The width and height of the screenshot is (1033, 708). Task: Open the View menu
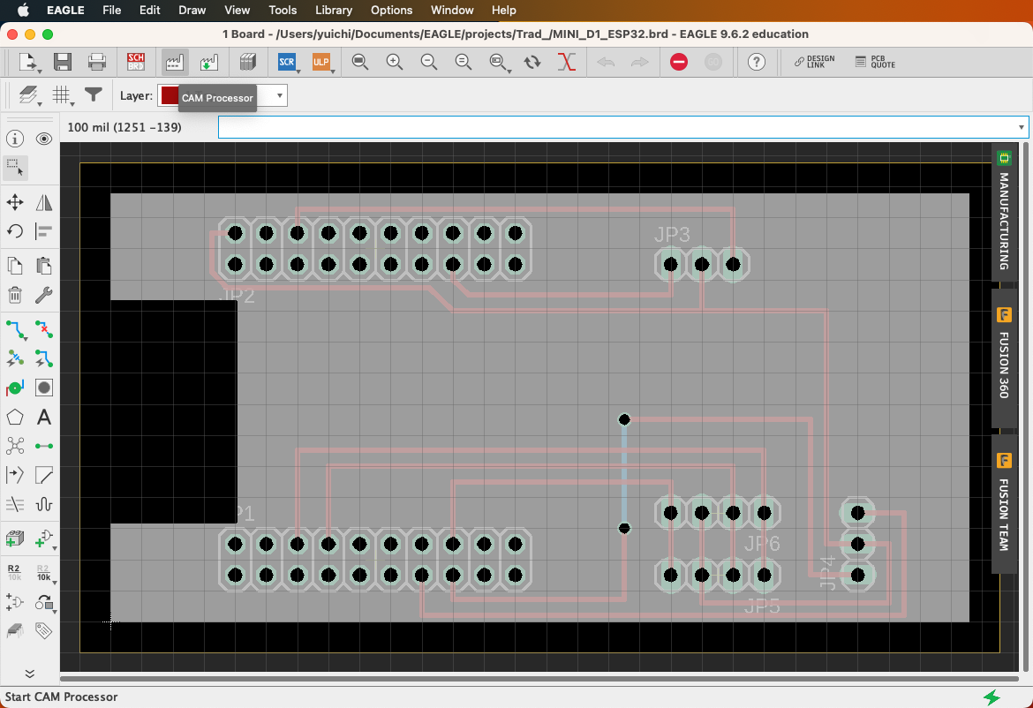[x=238, y=10]
